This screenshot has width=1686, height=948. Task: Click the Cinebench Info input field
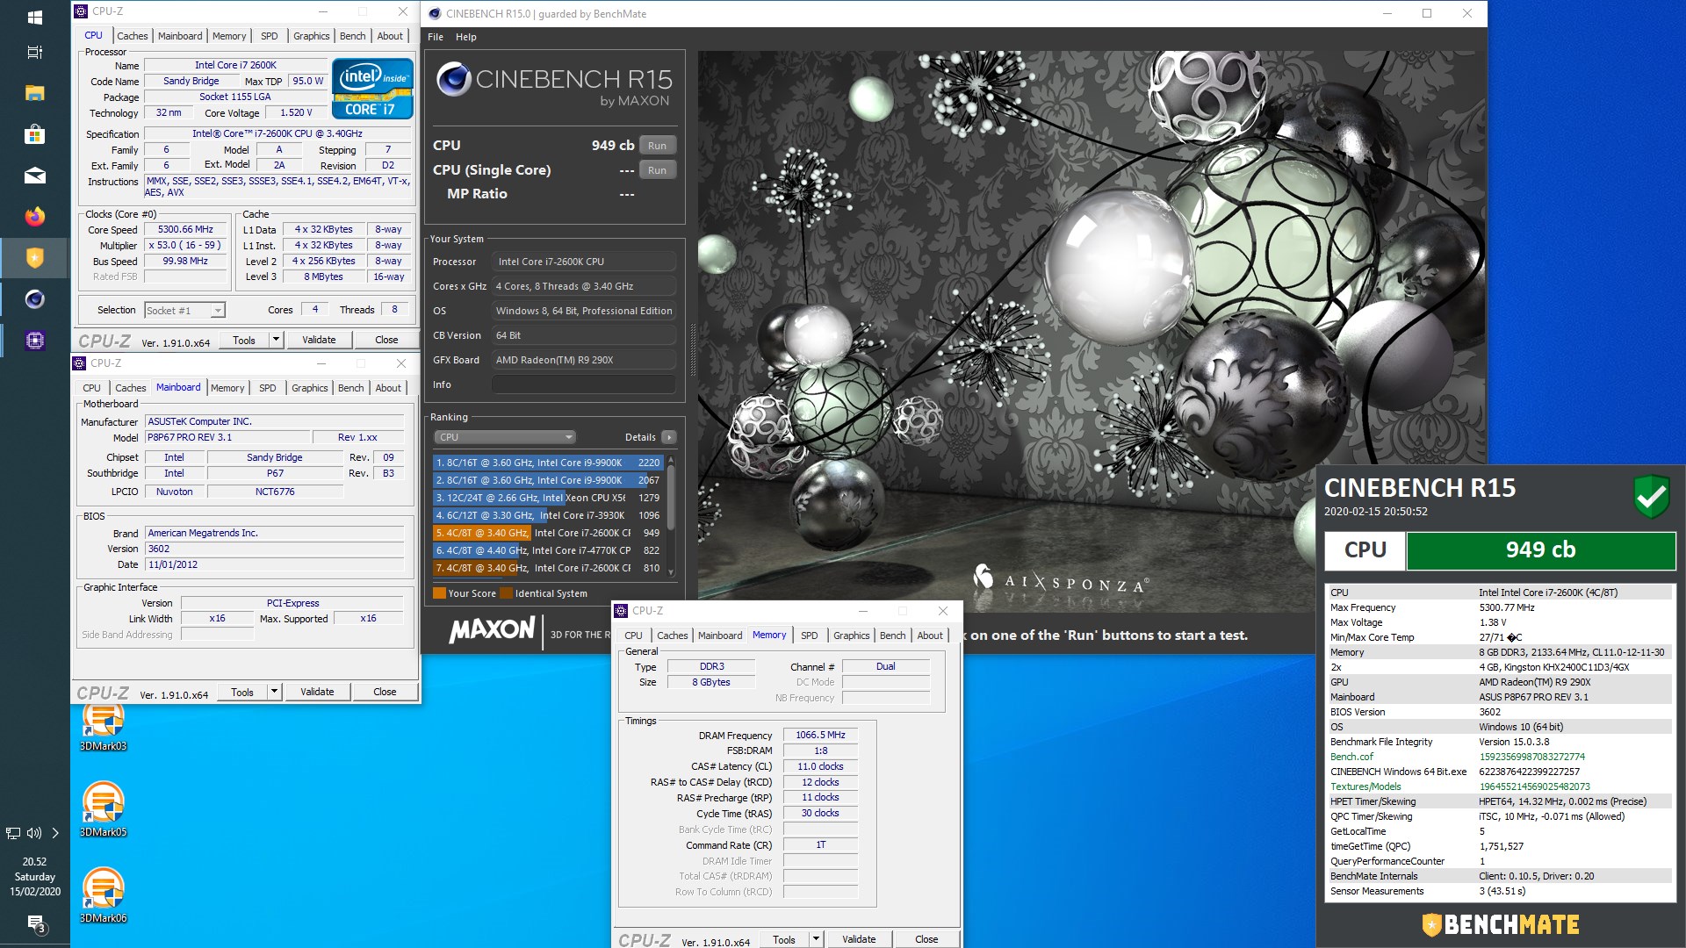[x=584, y=384]
